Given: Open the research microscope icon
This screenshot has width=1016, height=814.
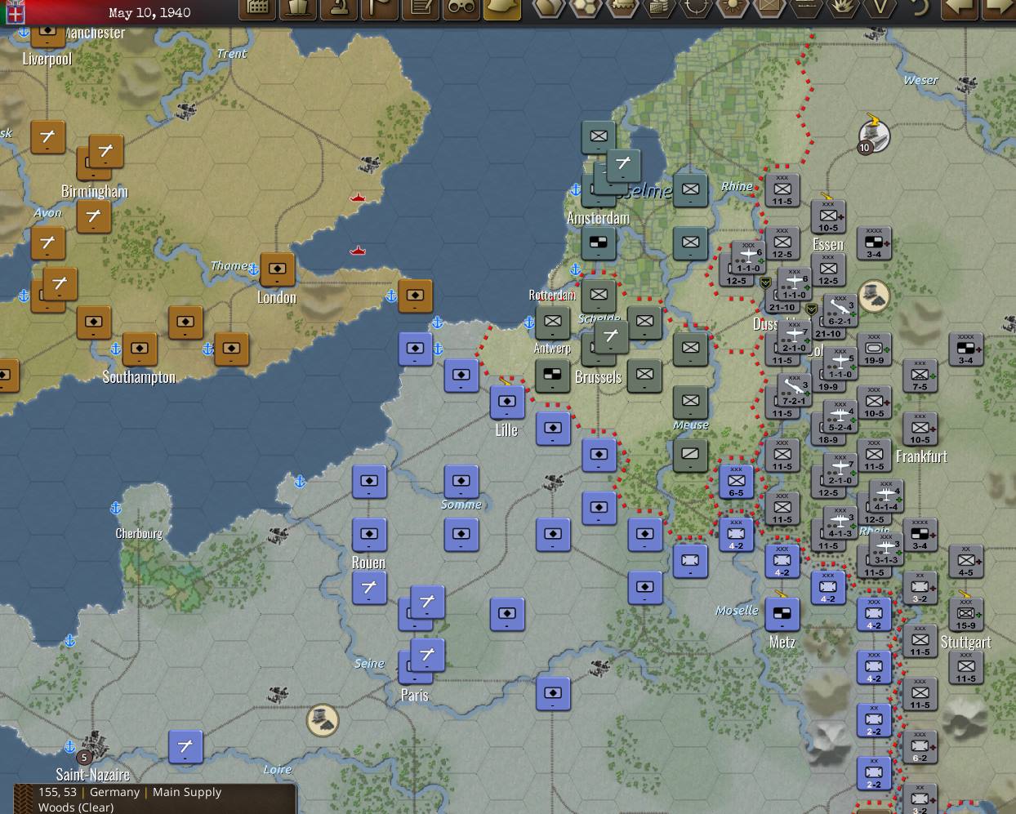Looking at the screenshot, I should coord(339,8).
